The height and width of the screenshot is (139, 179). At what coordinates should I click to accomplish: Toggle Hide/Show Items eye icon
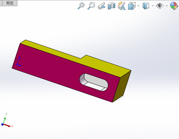[x=160, y=6]
